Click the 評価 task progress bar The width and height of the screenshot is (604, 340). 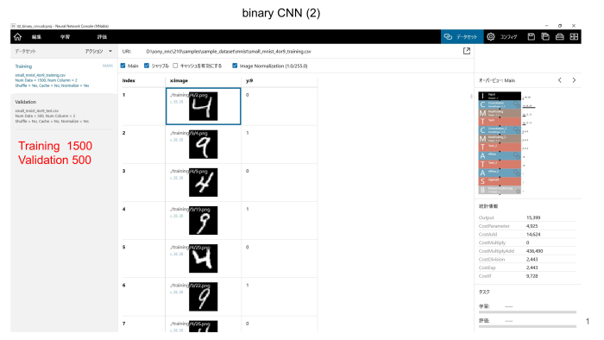point(527,326)
